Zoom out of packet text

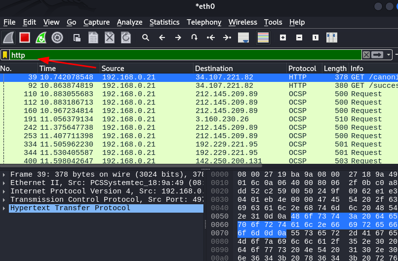coord(299,38)
